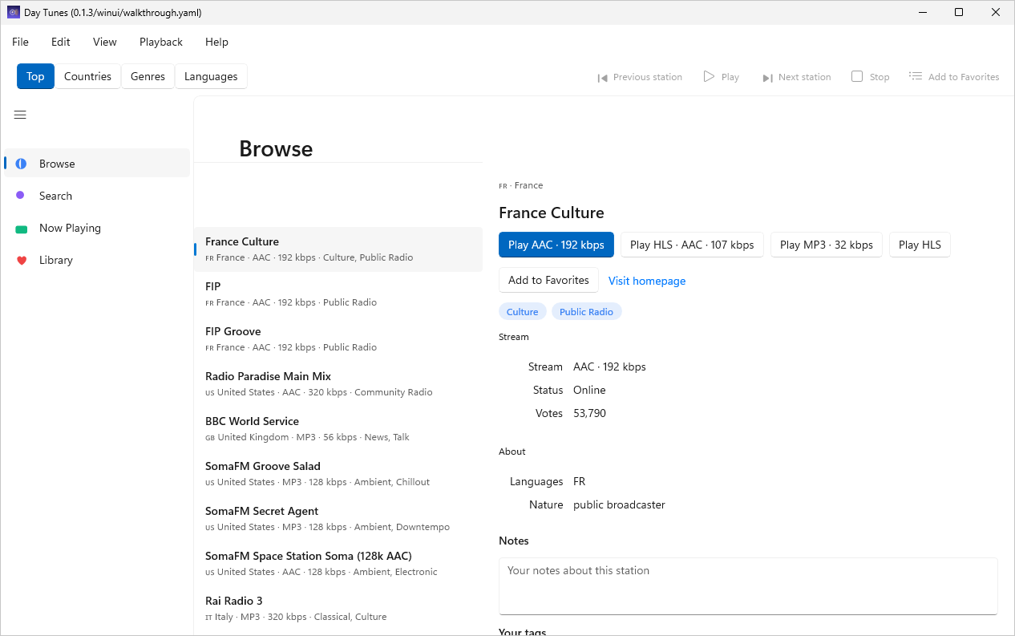Click into the station notes field

click(x=748, y=586)
